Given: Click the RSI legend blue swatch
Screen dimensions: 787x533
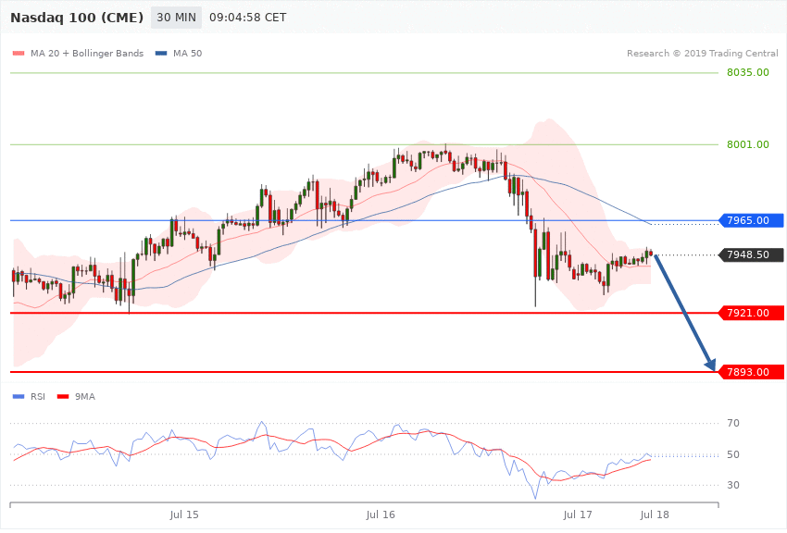Looking at the screenshot, I should (19, 397).
